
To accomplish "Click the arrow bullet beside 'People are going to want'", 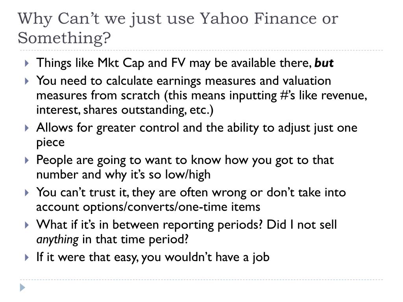I will [27, 160].
